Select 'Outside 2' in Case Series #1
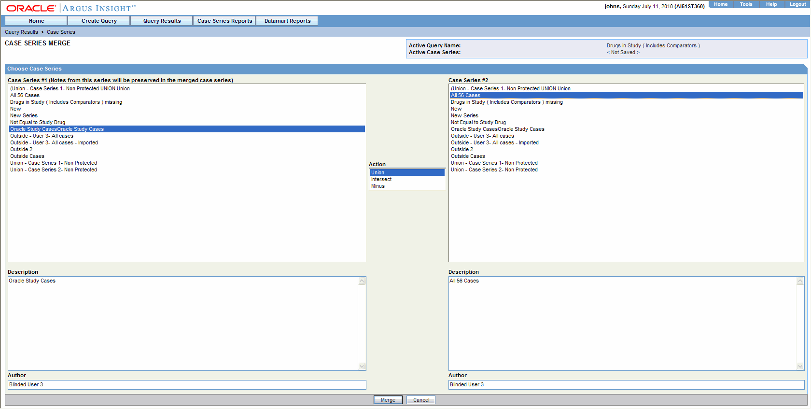Screen dimensions: 811x409 pos(187,149)
